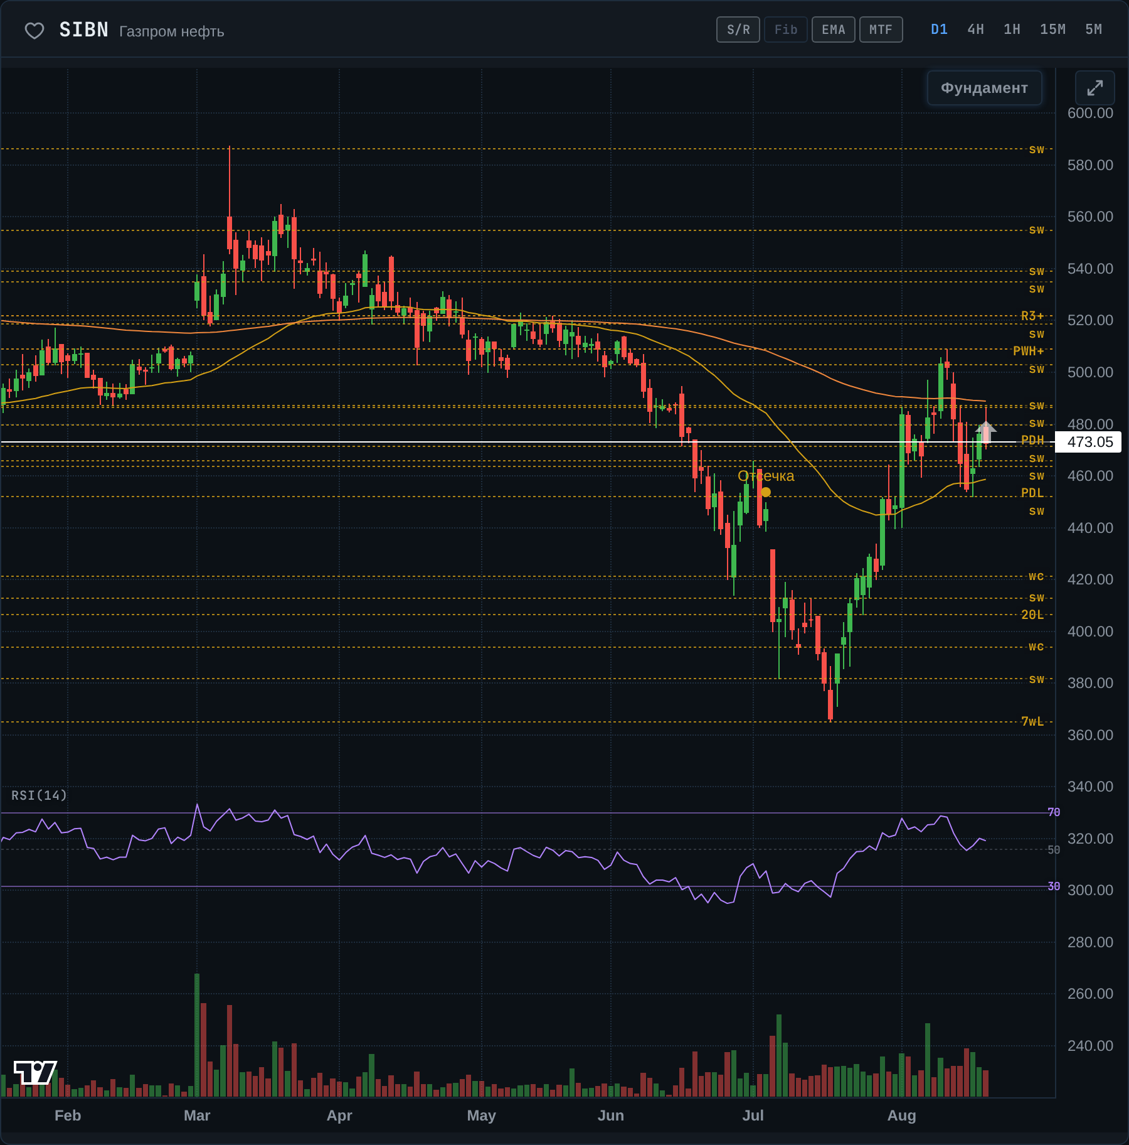Click the May label on the time axis
1129x1145 pixels.
(x=482, y=1115)
